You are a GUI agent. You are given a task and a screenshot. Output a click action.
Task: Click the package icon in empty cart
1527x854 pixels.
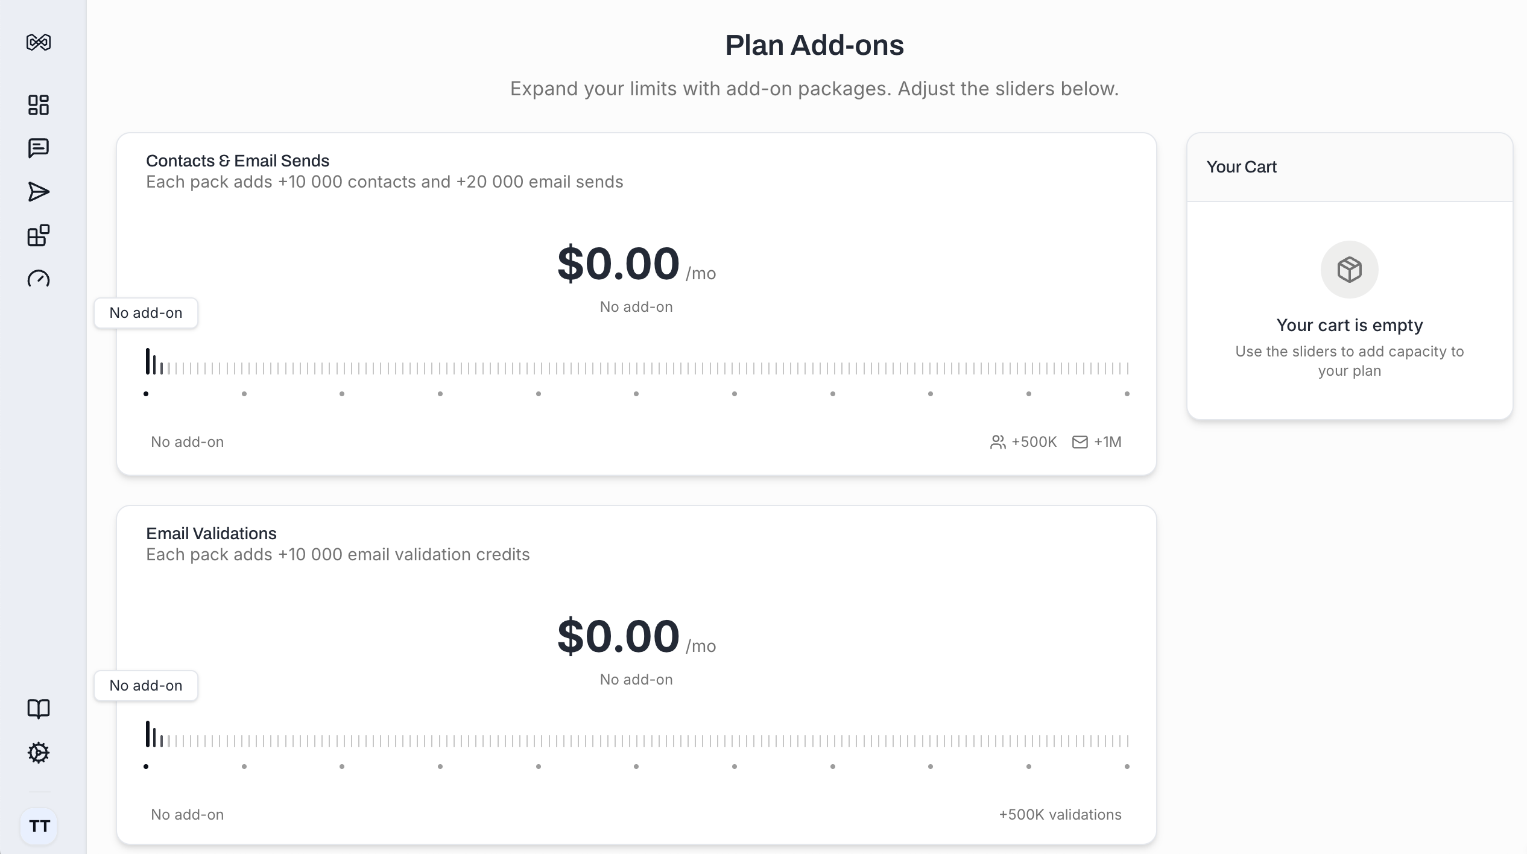[x=1349, y=269]
